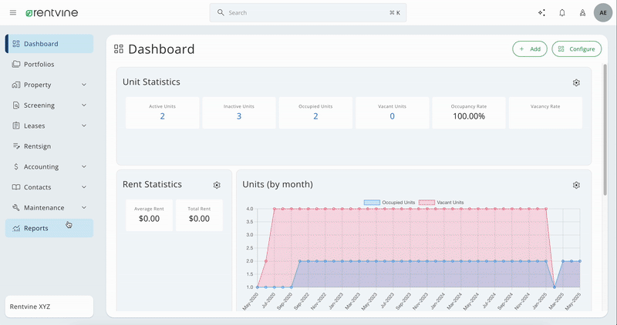The height and width of the screenshot is (325, 617).
Task: Click the header icon beside the AE avatar
Action: [583, 12]
